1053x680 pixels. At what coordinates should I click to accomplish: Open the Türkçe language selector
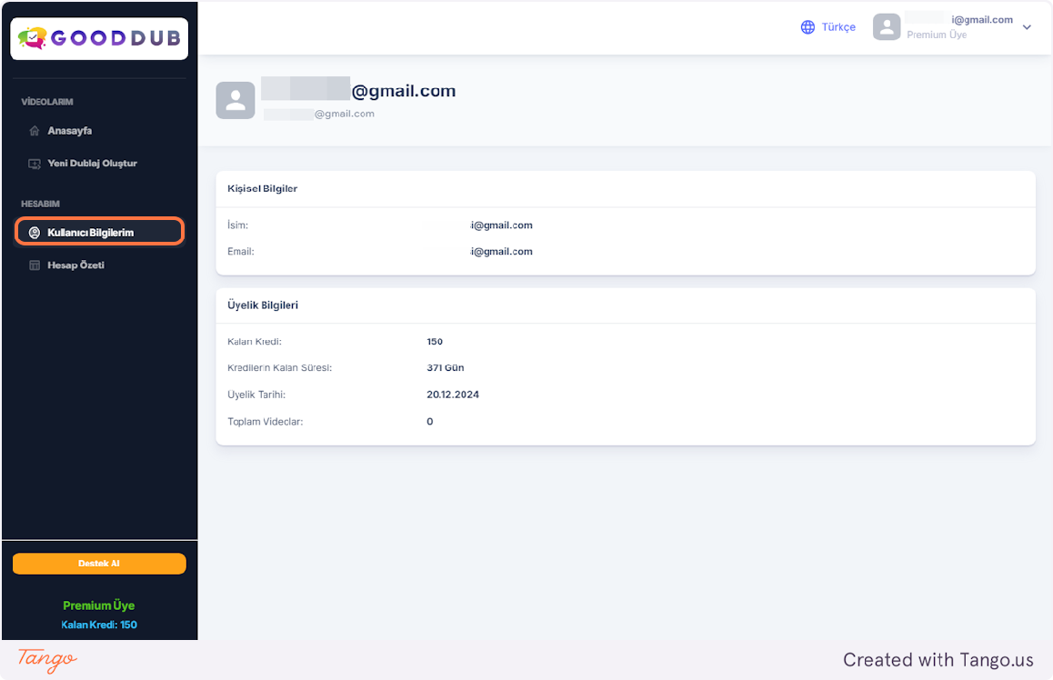click(x=837, y=27)
